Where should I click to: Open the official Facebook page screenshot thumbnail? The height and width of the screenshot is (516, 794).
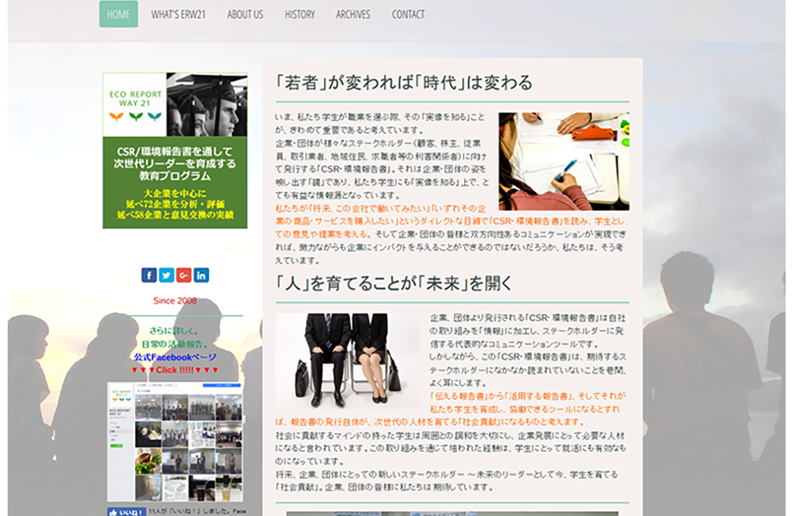click(x=175, y=441)
